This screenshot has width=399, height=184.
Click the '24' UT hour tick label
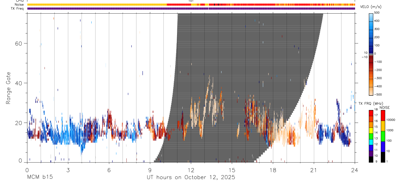pos(355,170)
